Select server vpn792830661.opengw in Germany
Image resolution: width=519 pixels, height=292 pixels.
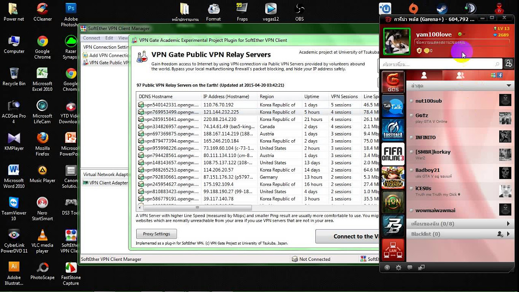pyautogui.click(x=258, y=177)
